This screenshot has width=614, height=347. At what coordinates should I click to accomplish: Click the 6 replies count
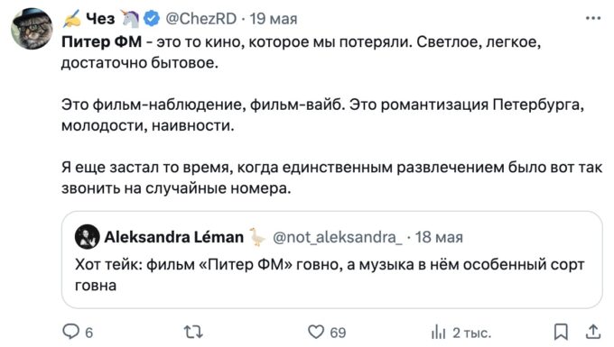click(x=88, y=333)
